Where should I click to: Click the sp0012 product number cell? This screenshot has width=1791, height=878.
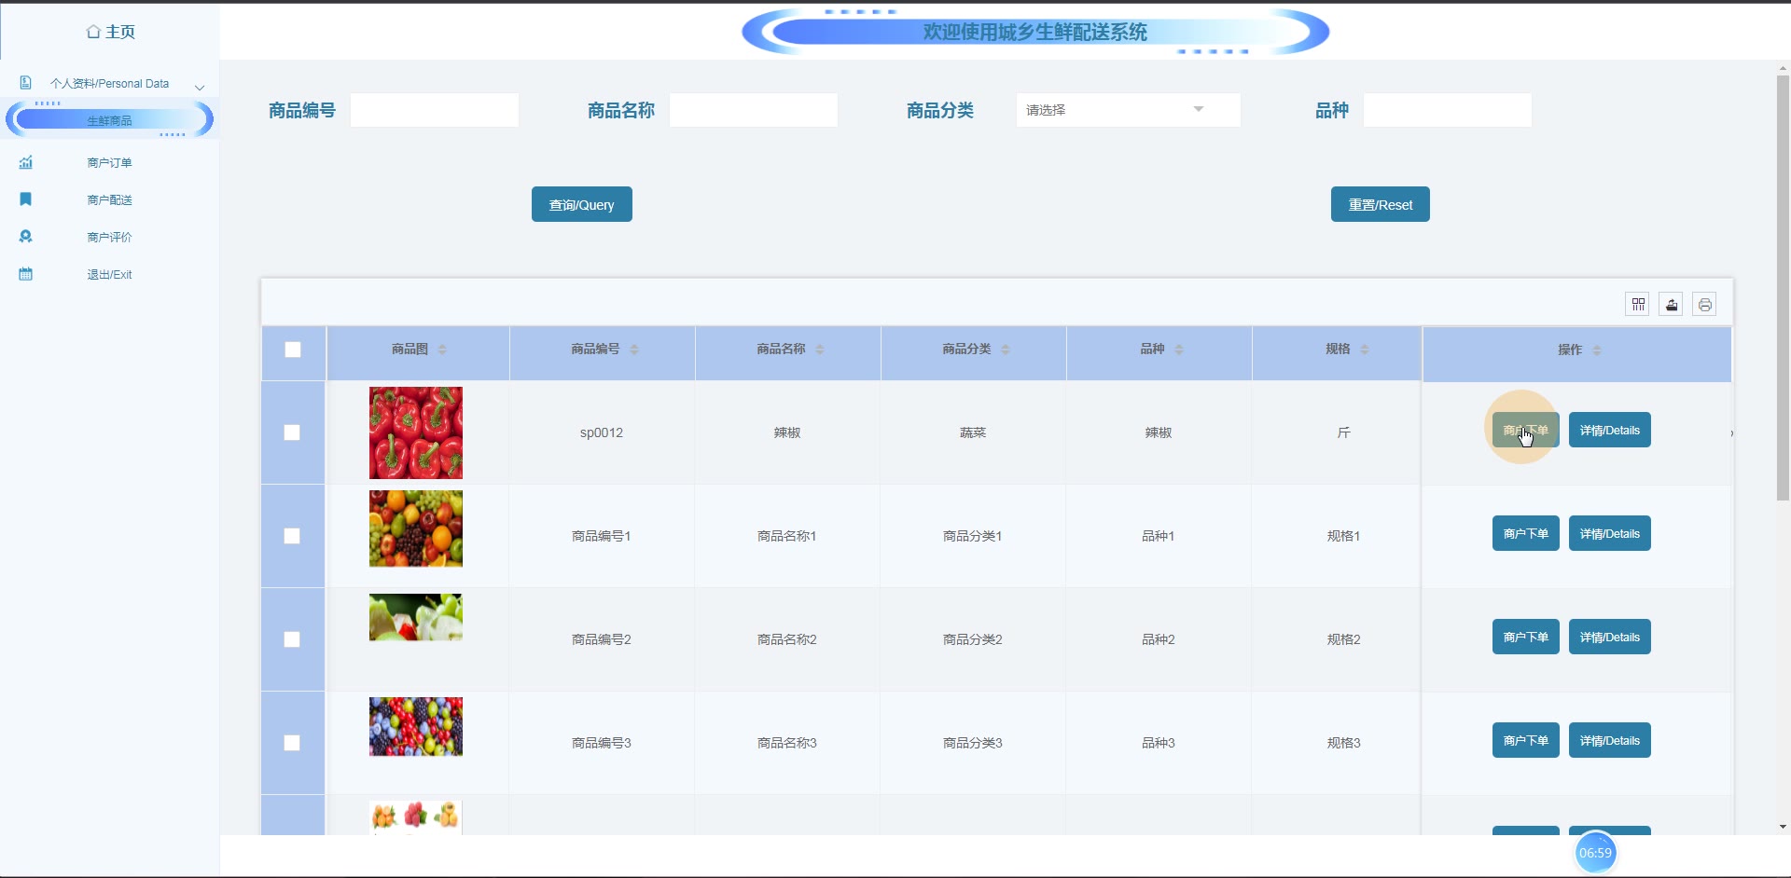(602, 432)
